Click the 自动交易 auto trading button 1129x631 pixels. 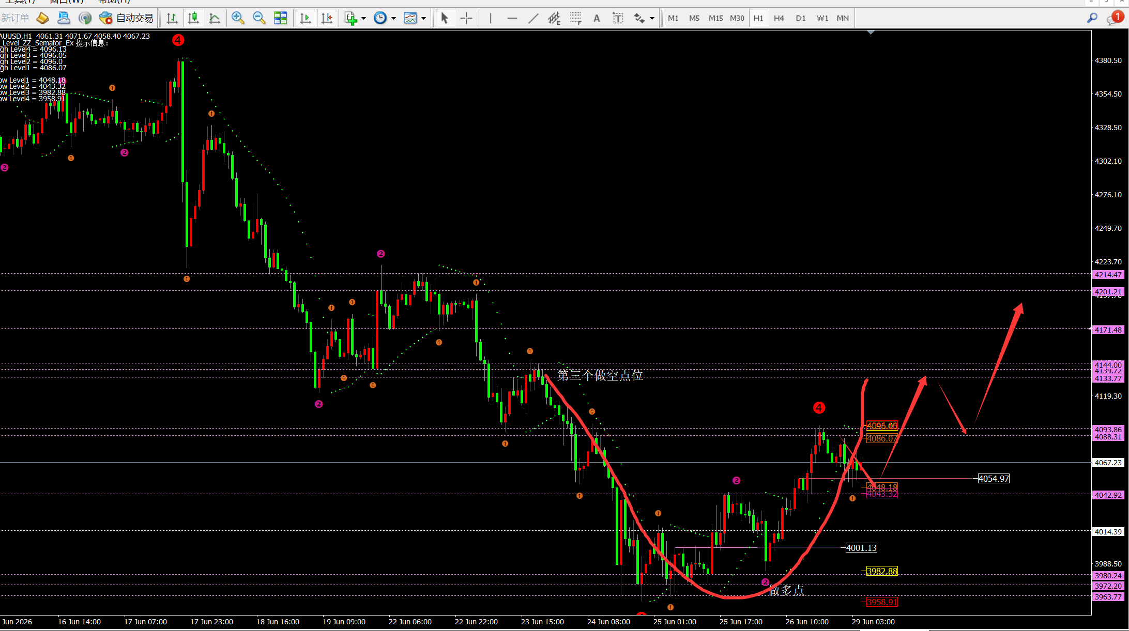pyautogui.click(x=127, y=18)
